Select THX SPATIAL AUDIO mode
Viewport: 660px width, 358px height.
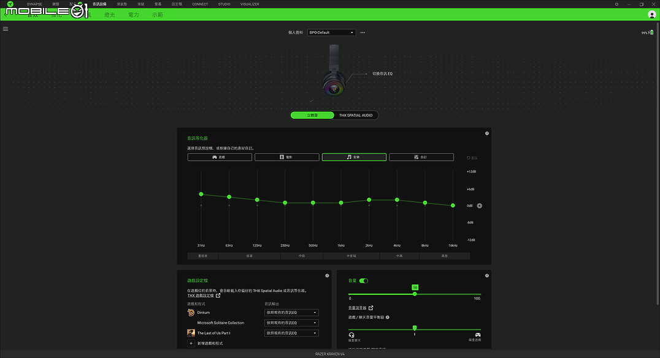356,115
